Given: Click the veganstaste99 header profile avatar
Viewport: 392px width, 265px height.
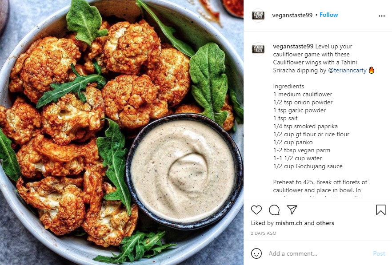Looking at the screenshot, I should coord(258,15).
